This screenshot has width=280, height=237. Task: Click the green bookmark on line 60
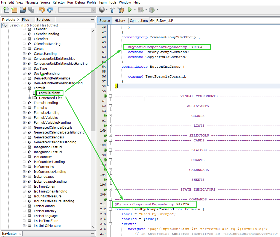[x=105, y=96]
